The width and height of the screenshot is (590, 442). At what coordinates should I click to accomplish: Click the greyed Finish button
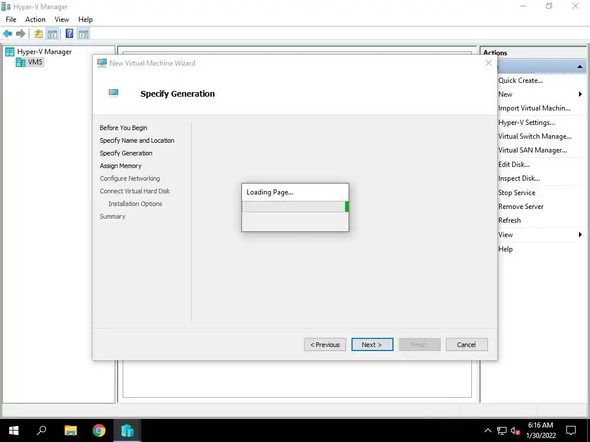point(419,345)
